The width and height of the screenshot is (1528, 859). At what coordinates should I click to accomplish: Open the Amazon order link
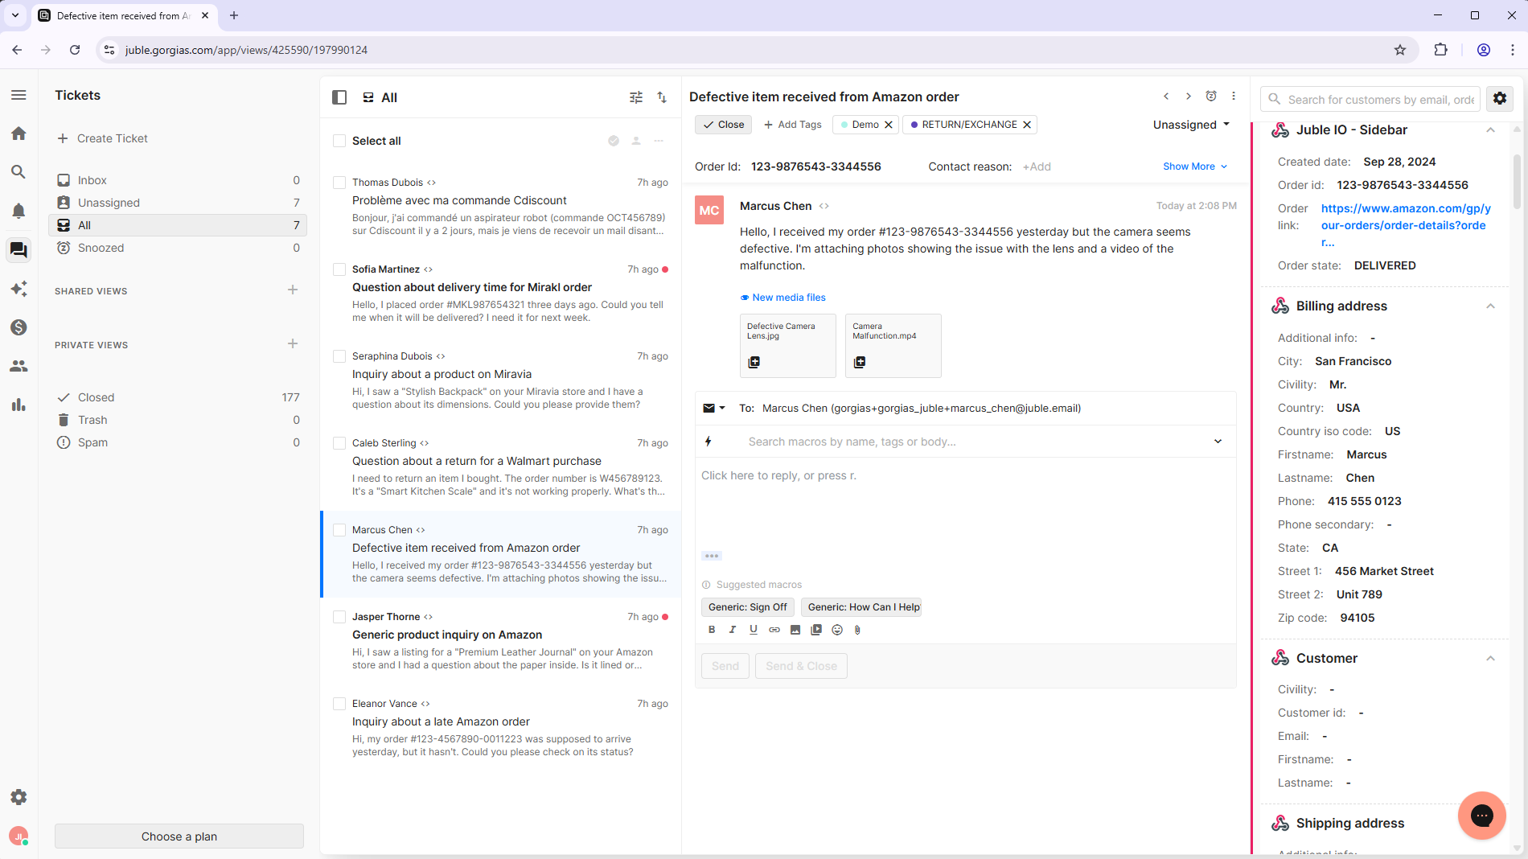(1406, 225)
